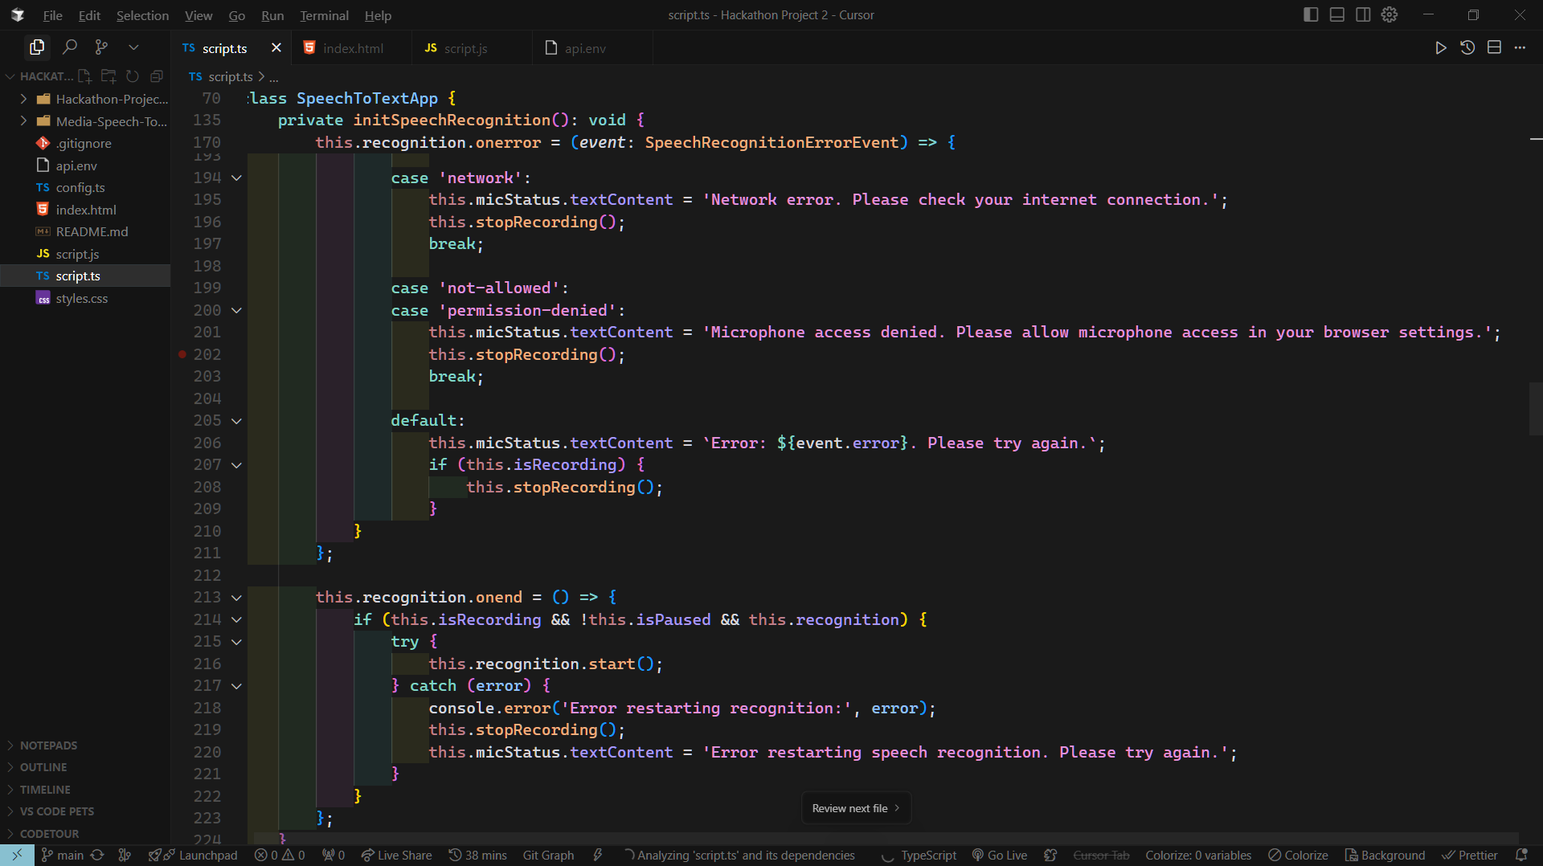The width and height of the screenshot is (1543, 866).
Task: Click the New File icon in Explorer
Action: click(84, 76)
